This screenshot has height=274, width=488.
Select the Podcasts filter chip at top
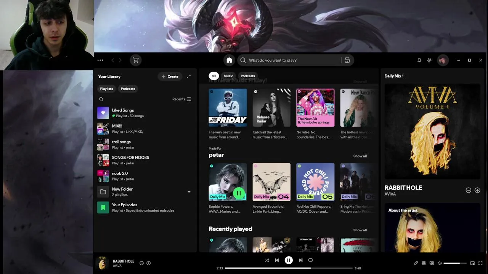tap(248, 76)
